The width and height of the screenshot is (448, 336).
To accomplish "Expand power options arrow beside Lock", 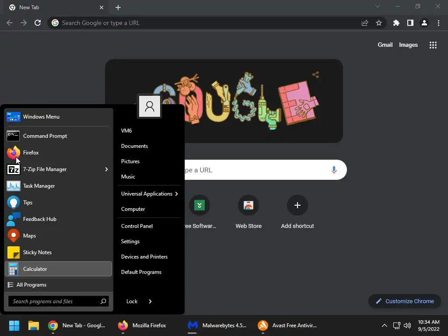I will [150, 301].
